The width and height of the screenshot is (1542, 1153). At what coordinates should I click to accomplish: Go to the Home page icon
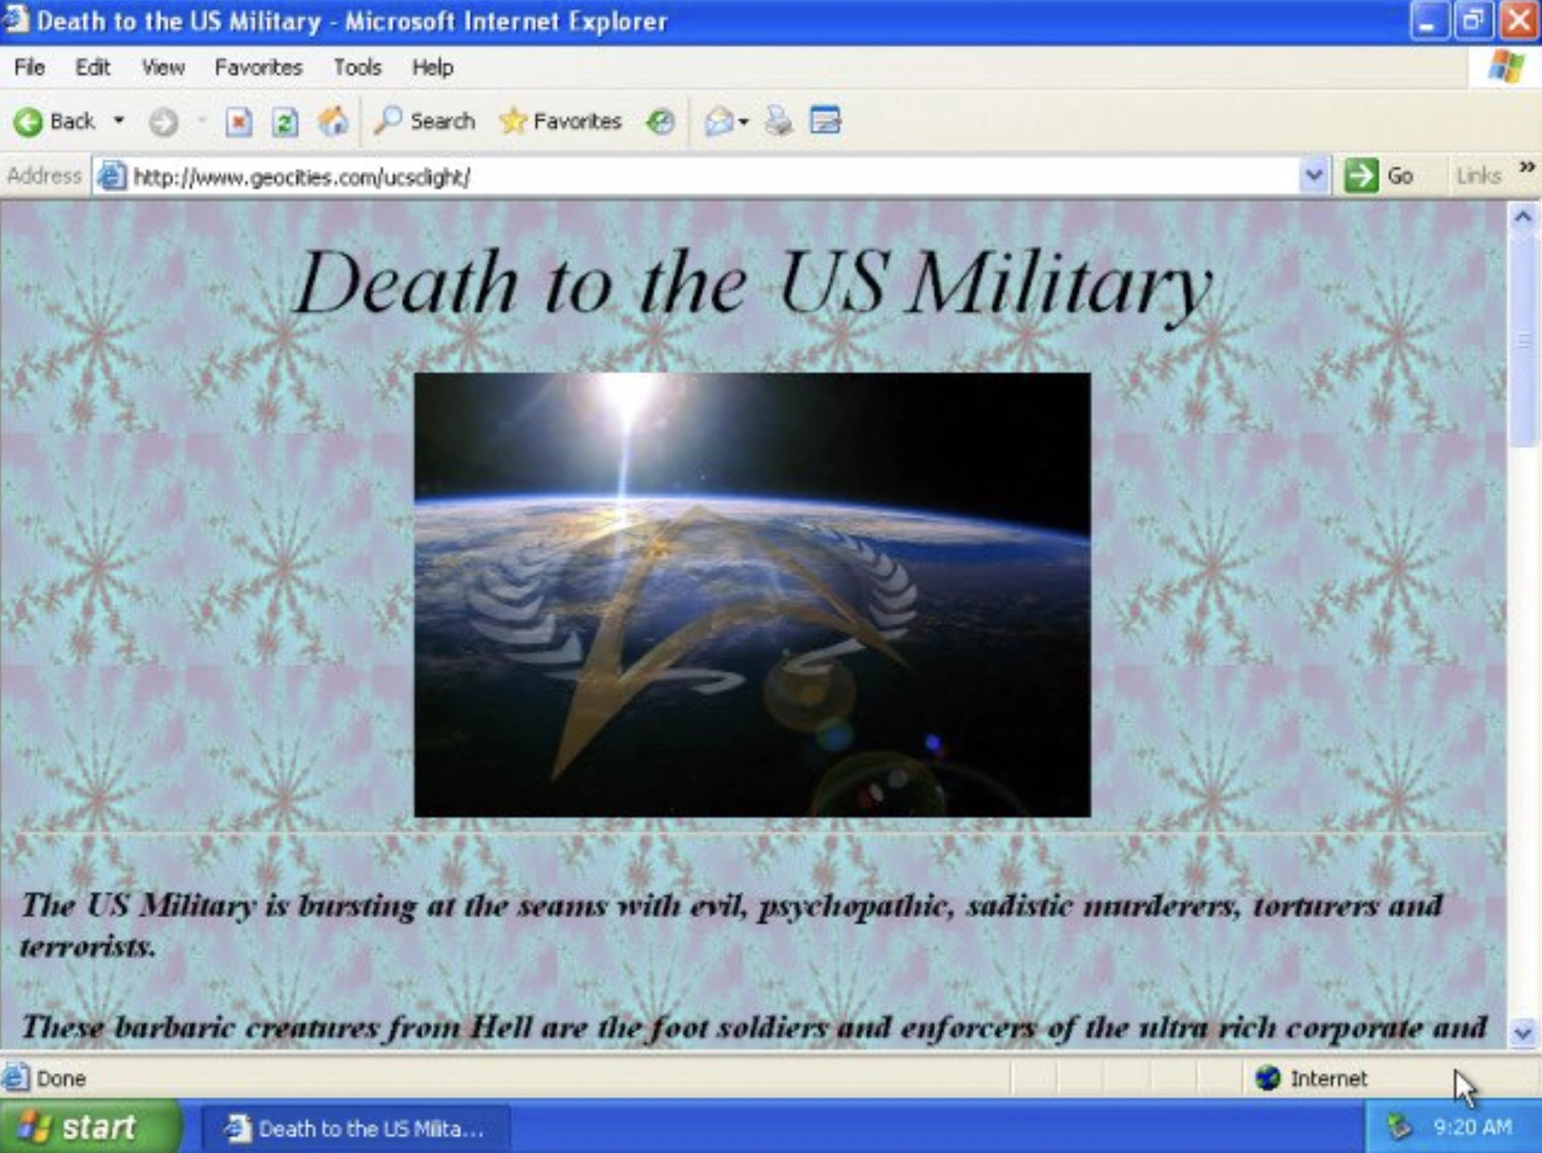click(333, 121)
